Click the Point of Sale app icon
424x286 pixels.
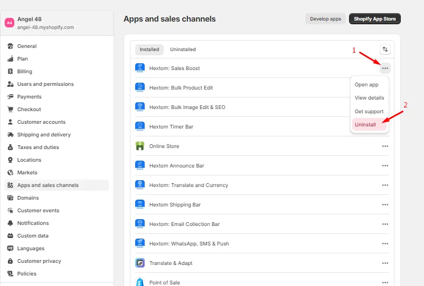[140, 282]
